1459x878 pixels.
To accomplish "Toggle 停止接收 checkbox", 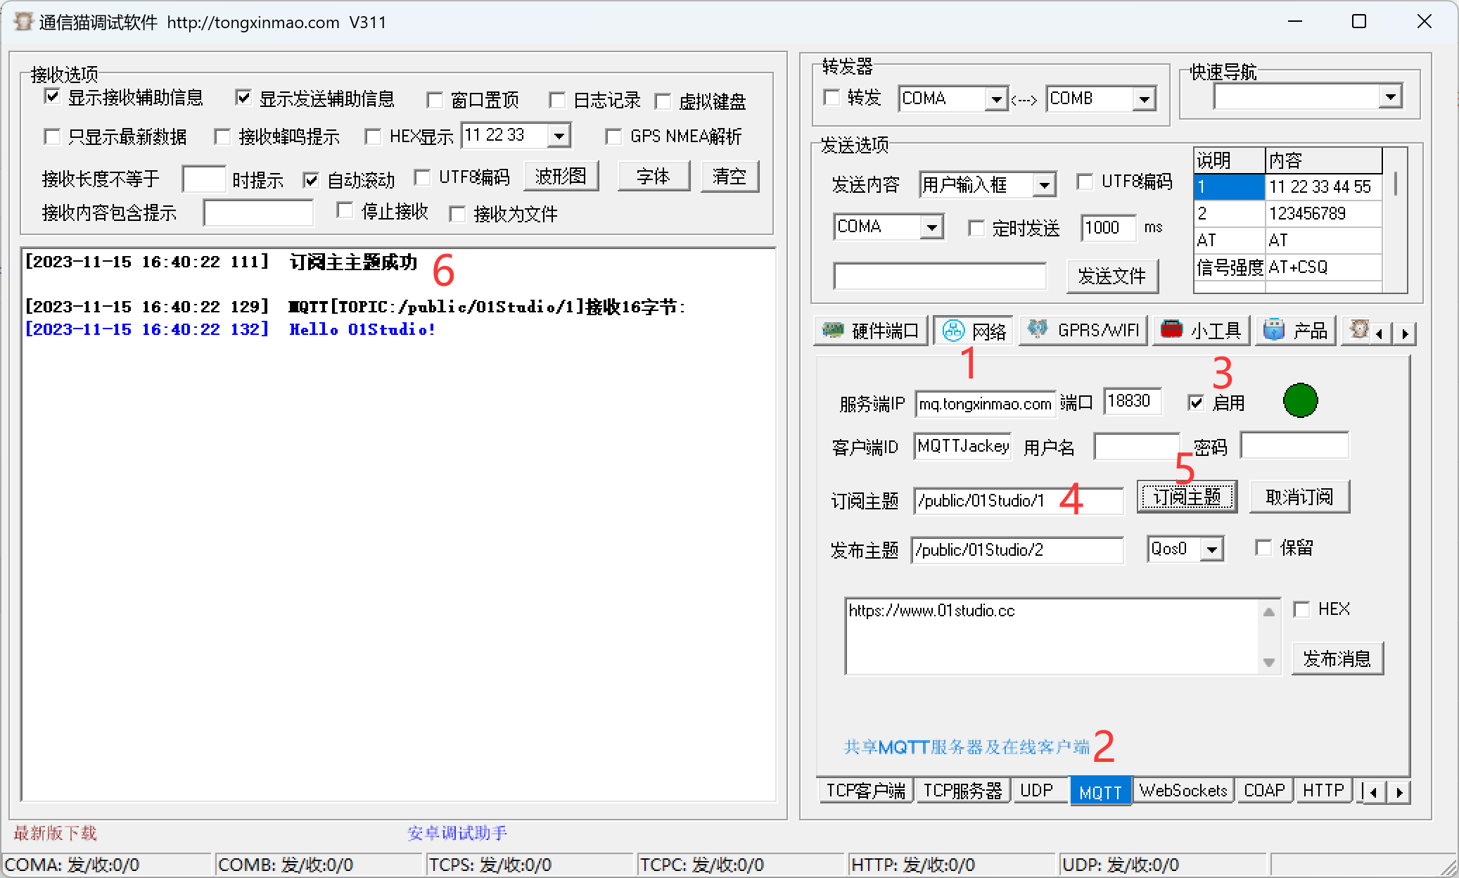I will tap(345, 210).
